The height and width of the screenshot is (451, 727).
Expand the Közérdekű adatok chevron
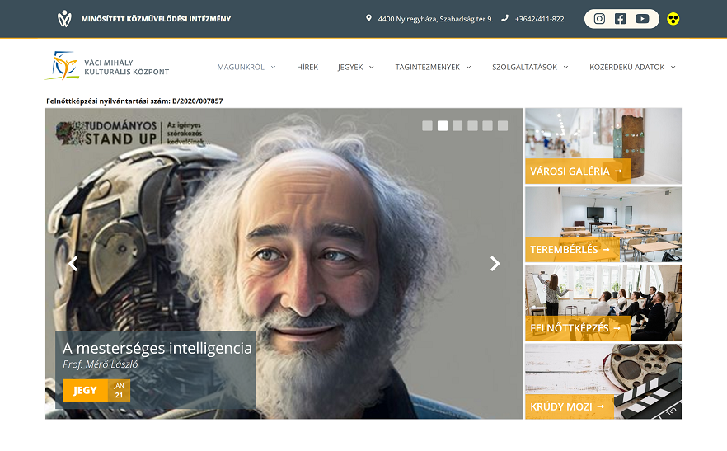tap(673, 68)
